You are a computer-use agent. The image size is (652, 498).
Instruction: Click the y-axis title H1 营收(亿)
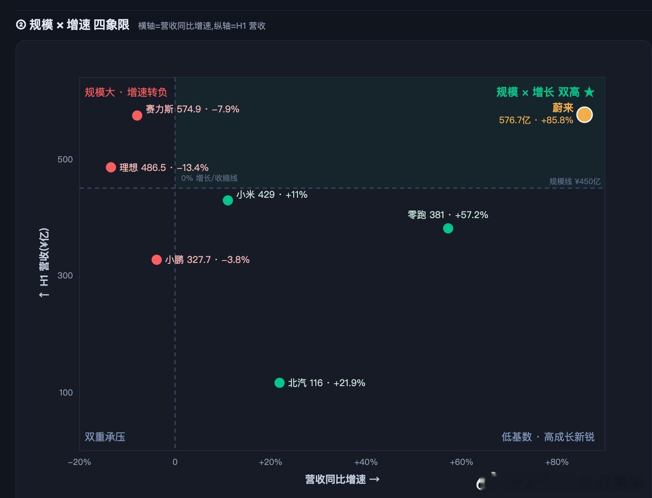click(x=44, y=263)
